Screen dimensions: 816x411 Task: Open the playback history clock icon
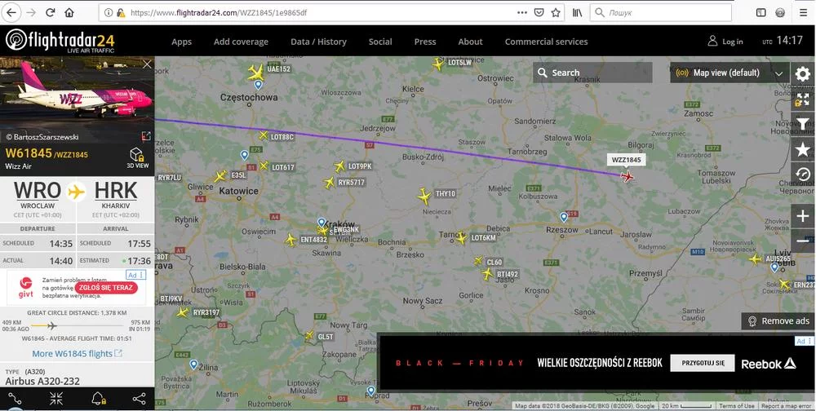803,175
